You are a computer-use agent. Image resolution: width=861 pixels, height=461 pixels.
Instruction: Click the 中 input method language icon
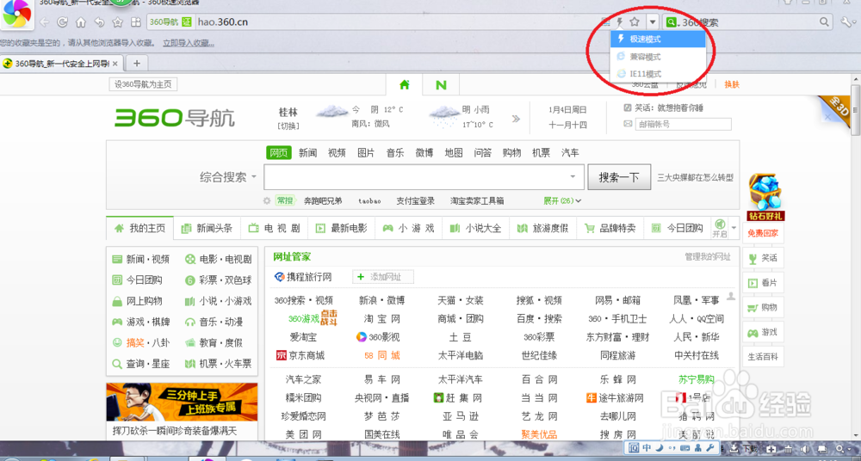(x=647, y=448)
